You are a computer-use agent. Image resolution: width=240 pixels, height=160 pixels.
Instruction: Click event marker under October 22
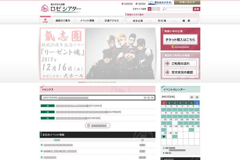(164, 130)
